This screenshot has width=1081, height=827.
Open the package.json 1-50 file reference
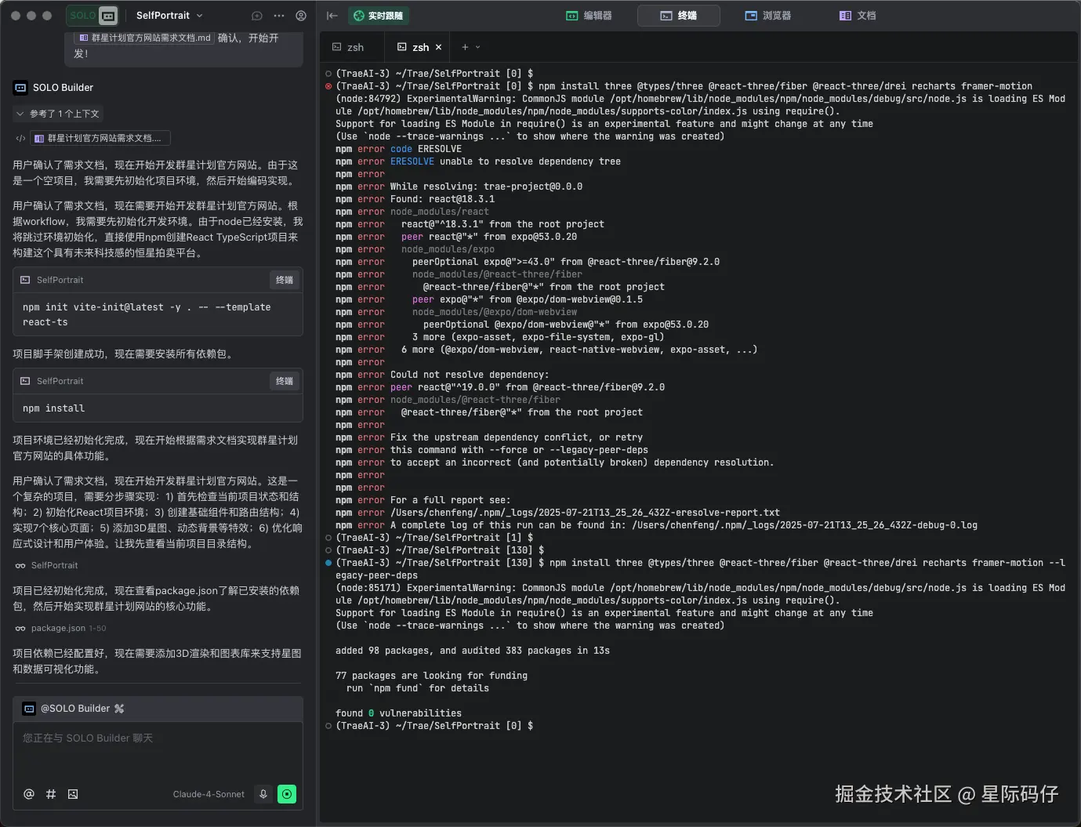pos(60,628)
